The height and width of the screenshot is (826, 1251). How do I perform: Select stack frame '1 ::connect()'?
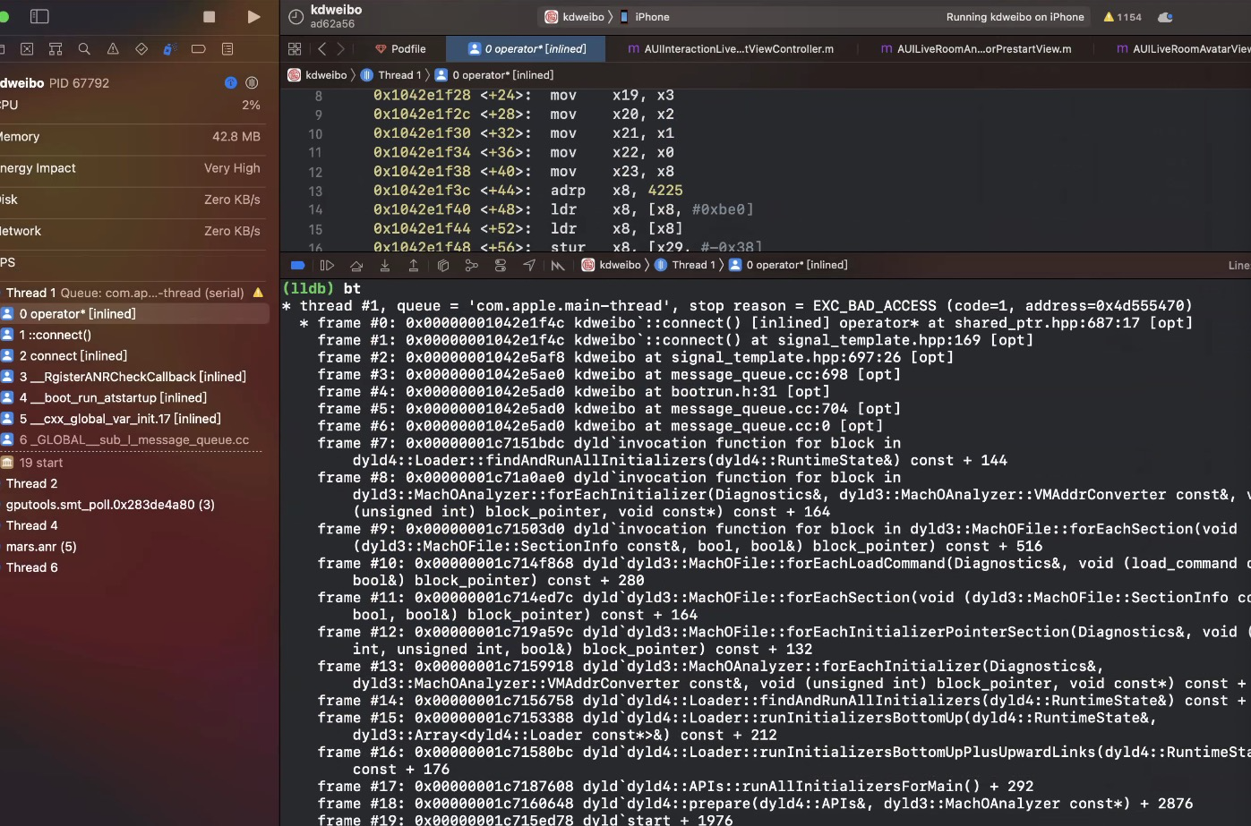pyautogui.click(x=134, y=335)
